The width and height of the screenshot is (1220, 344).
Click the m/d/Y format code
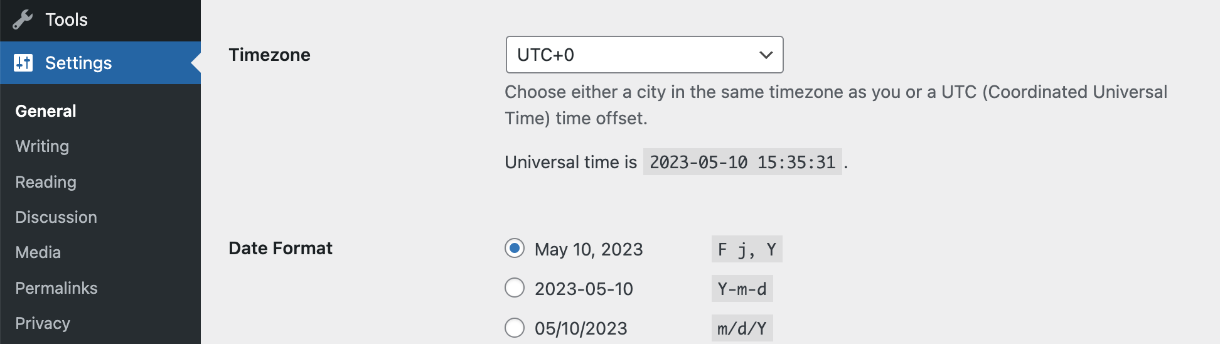point(742,328)
